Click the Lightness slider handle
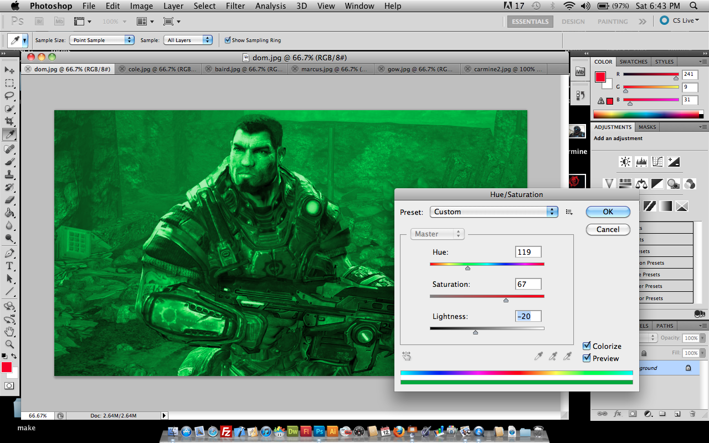709x443 pixels. (475, 332)
